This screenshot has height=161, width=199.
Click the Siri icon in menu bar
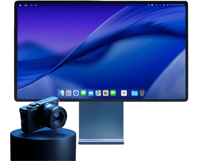[x=168, y=5]
